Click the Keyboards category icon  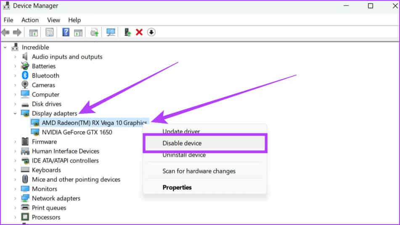25,170
